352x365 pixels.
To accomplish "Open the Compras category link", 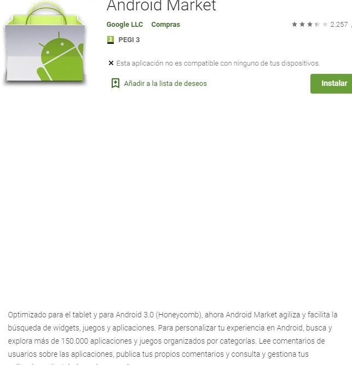I will (x=165, y=25).
